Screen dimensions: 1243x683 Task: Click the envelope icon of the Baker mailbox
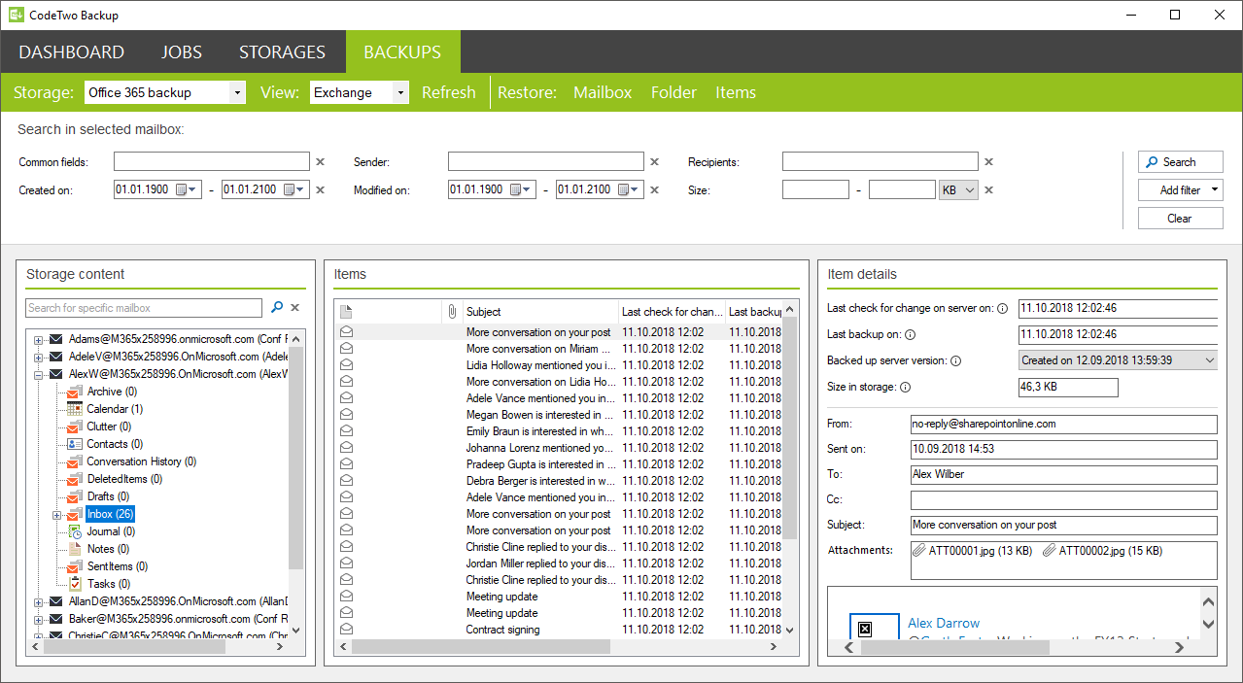click(x=56, y=619)
